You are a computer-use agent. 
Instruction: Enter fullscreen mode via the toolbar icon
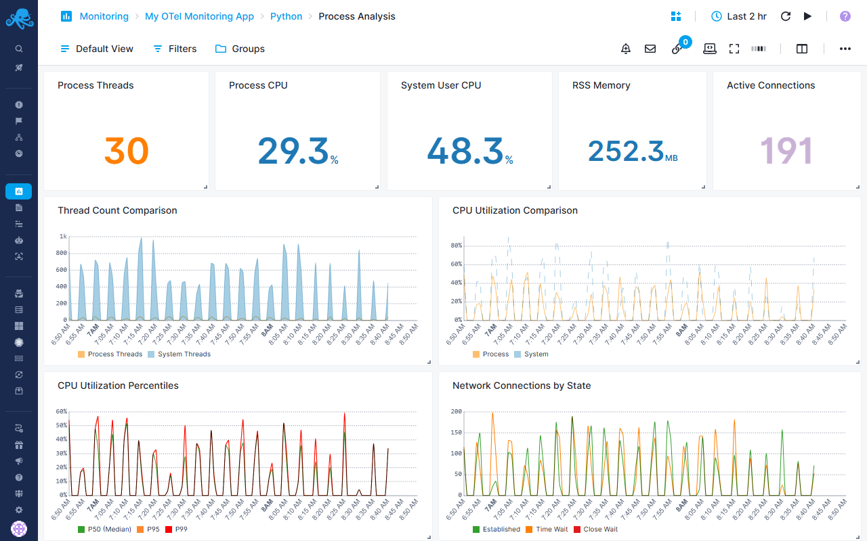pyautogui.click(x=734, y=48)
